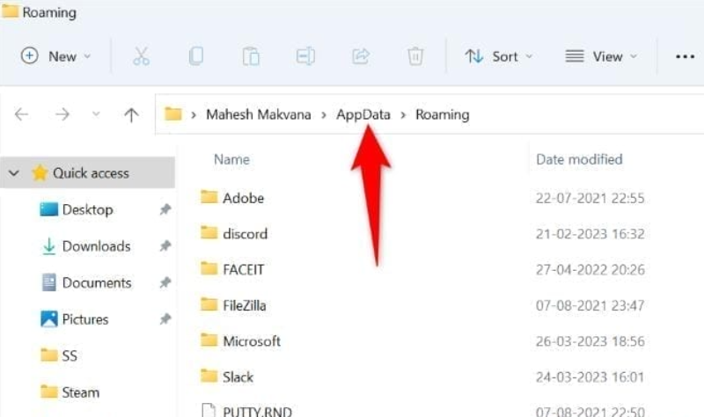Screen dimensions: 704x417
Task: Sort by Date modified column header
Action: click(x=579, y=159)
